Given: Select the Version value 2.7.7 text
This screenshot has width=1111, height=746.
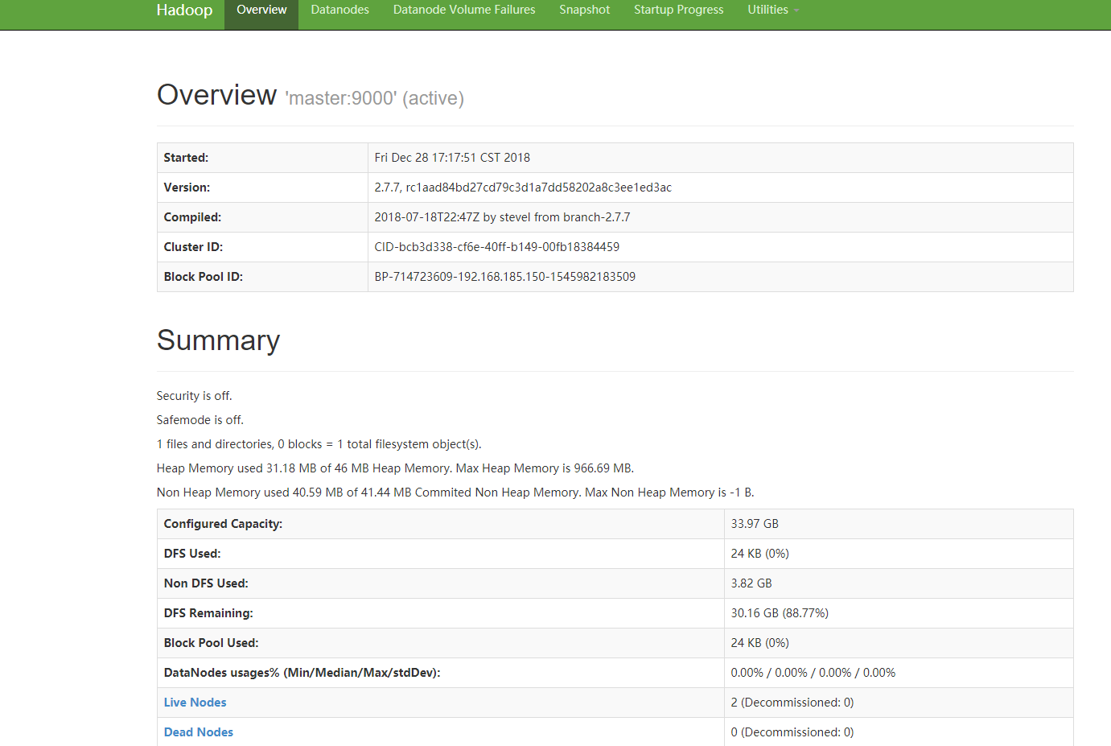Looking at the screenshot, I should (523, 188).
